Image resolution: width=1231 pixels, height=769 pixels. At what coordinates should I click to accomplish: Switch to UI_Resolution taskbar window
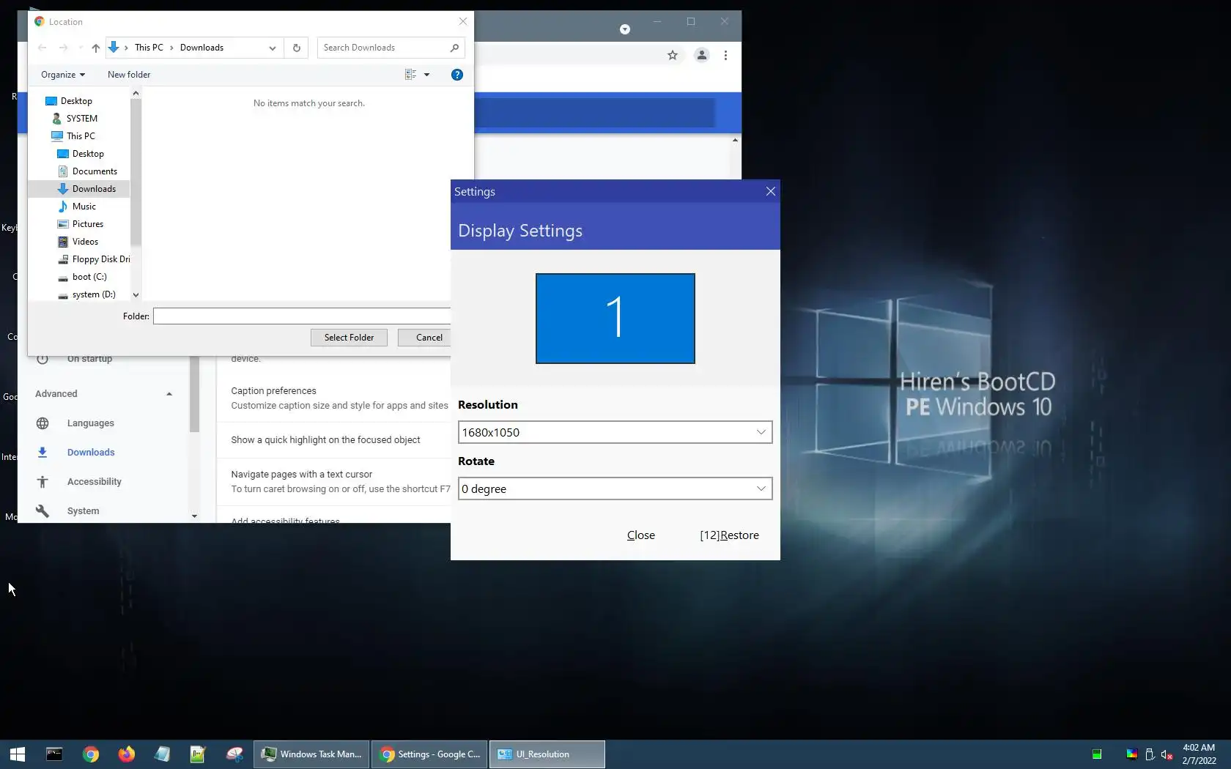click(x=547, y=754)
